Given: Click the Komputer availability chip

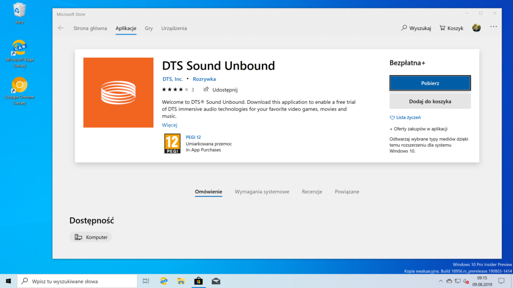Looking at the screenshot, I should pyautogui.click(x=91, y=237).
